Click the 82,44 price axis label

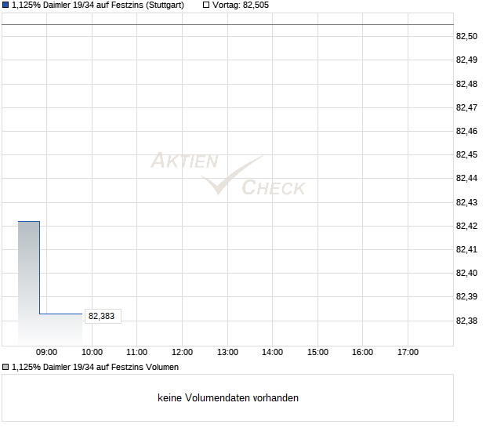pos(466,178)
